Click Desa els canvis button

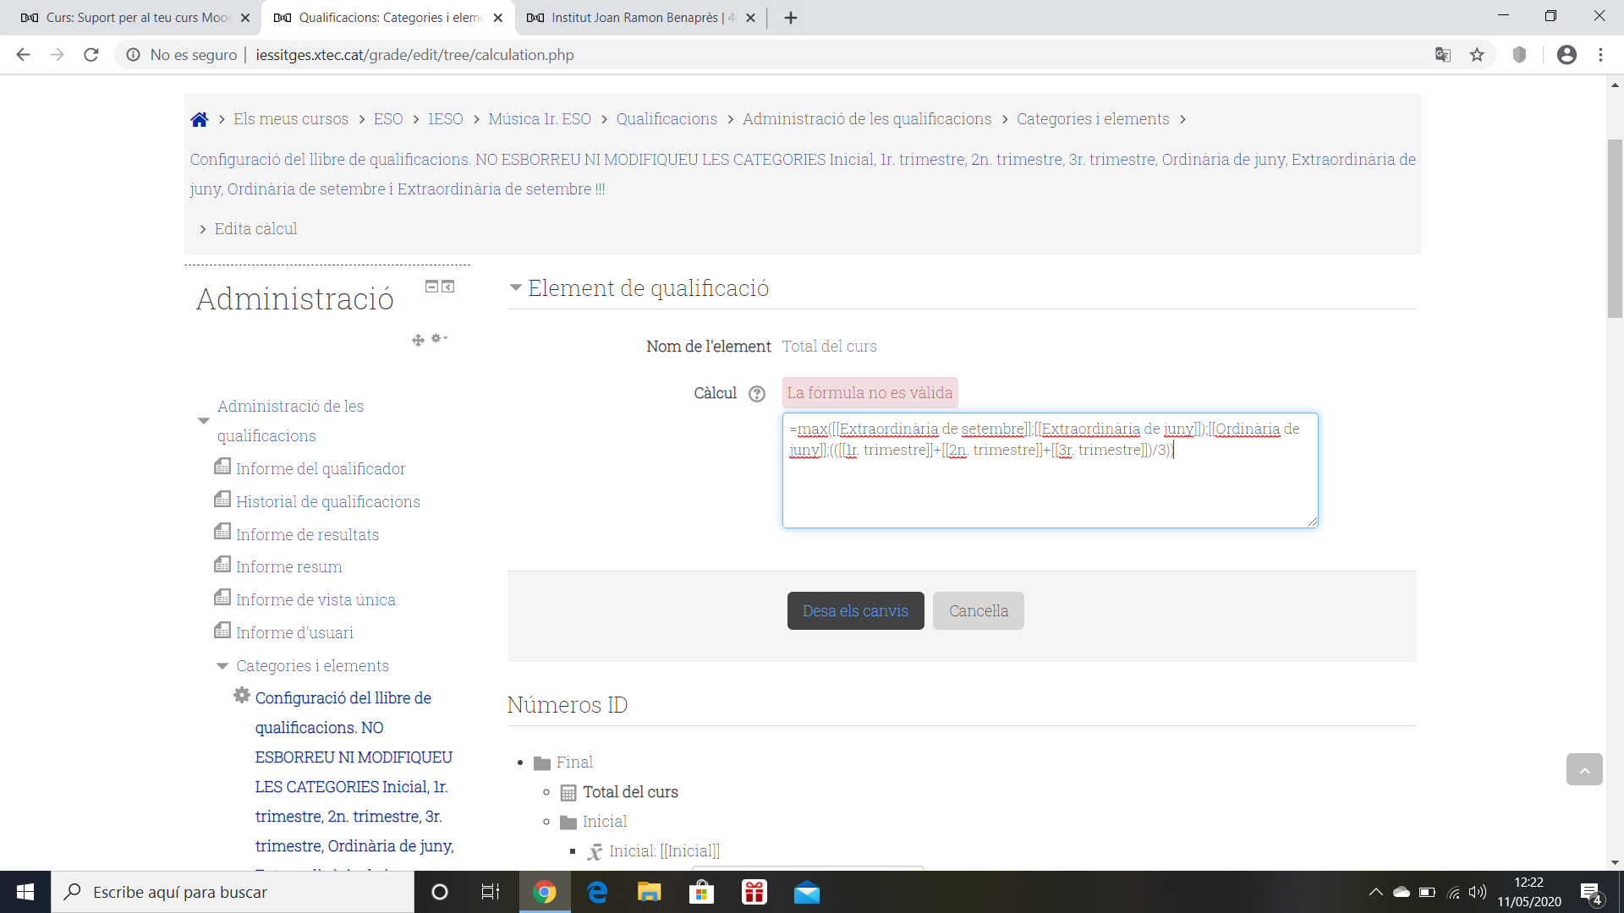(x=855, y=611)
